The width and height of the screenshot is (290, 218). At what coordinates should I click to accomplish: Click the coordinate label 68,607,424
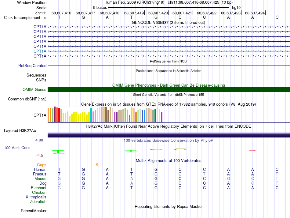point(255,13)
